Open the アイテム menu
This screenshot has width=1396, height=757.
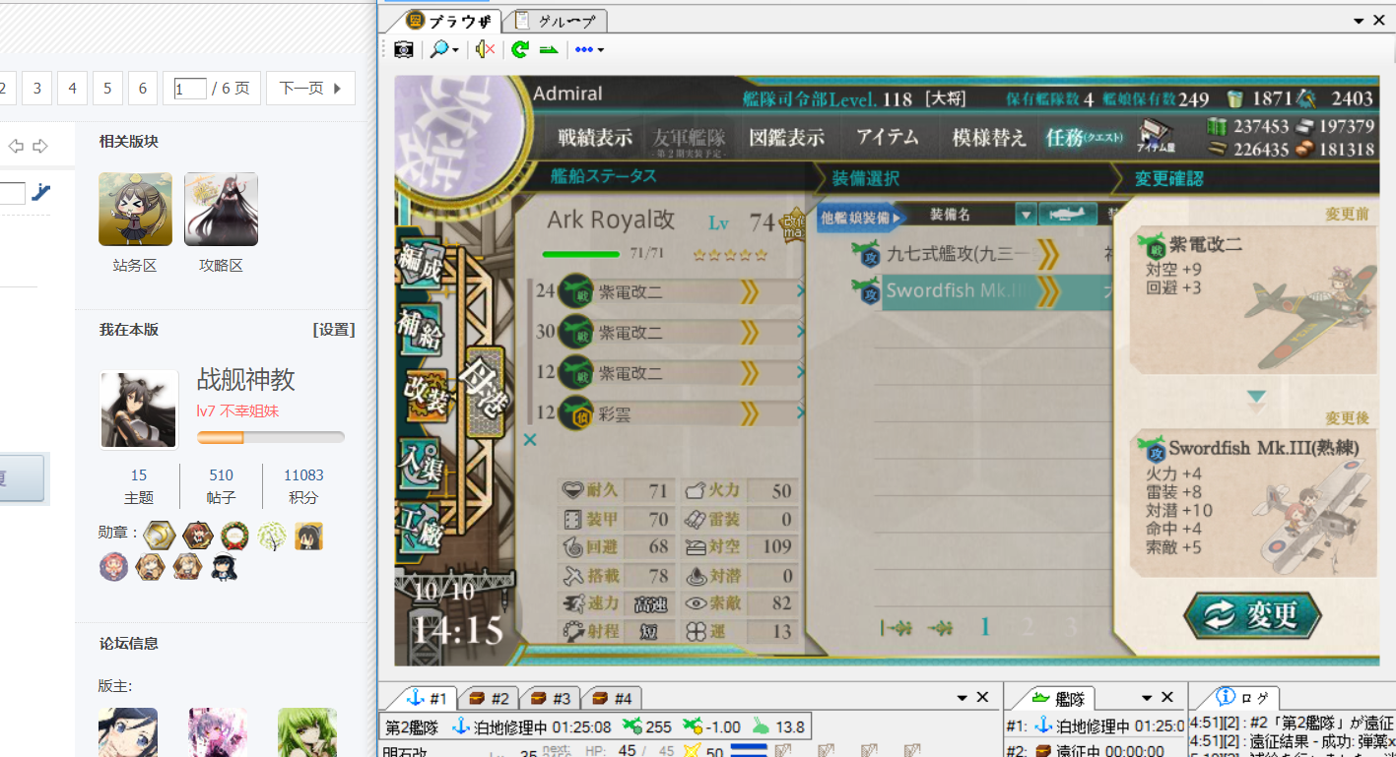point(888,138)
